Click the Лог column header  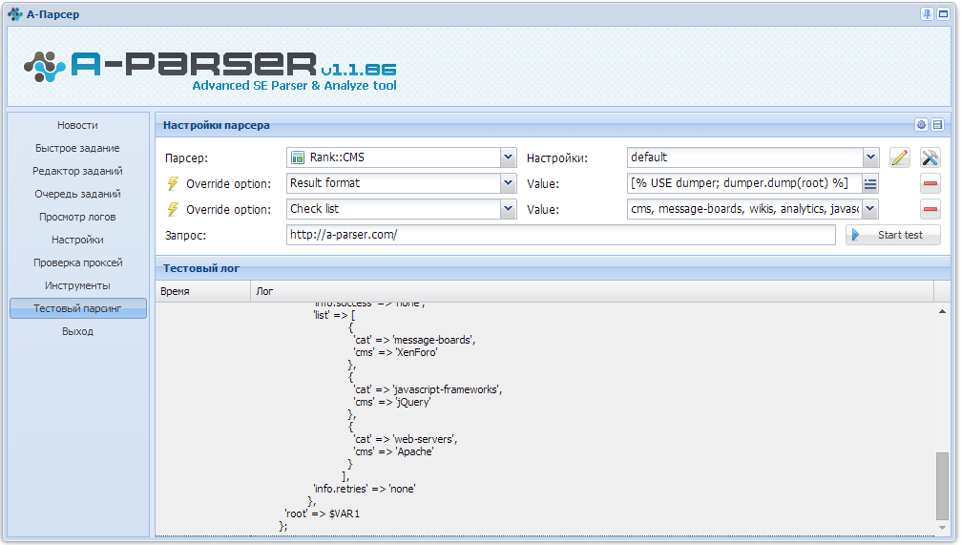(592, 291)
